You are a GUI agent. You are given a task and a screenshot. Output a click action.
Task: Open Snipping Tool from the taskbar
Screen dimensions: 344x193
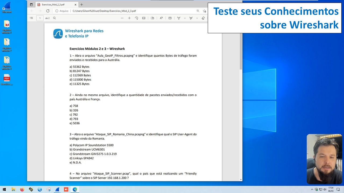(49, 190)
